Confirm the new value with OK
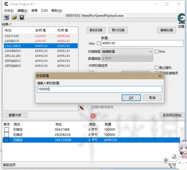This screenshot has height=170, width=187. [x=131, y=98]
